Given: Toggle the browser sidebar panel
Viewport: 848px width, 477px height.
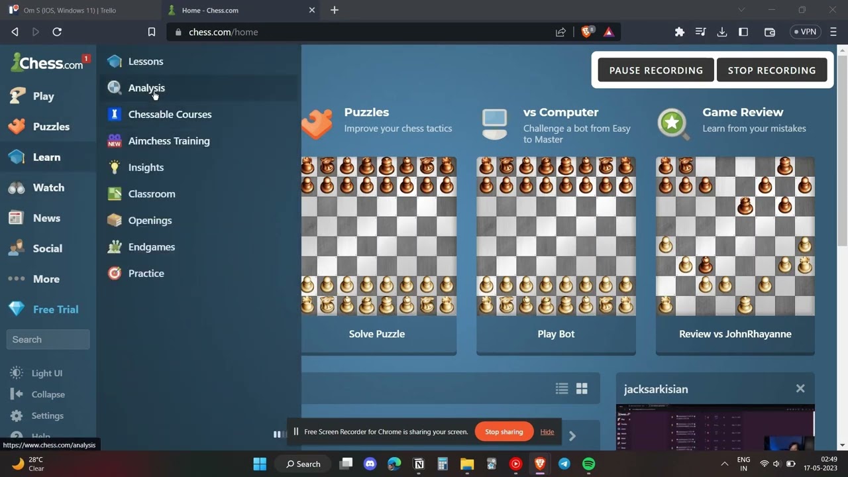Looking at the screenshot, I should [743, 32].
